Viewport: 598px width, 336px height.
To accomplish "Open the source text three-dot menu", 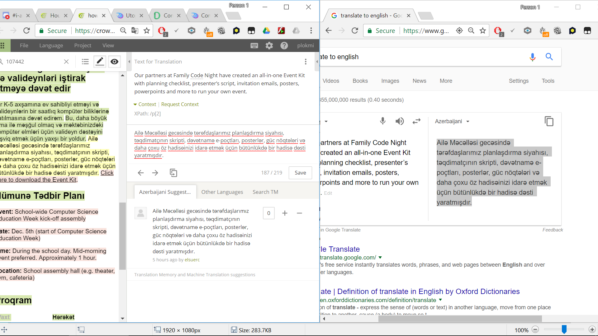I will (x=306, y=62).
